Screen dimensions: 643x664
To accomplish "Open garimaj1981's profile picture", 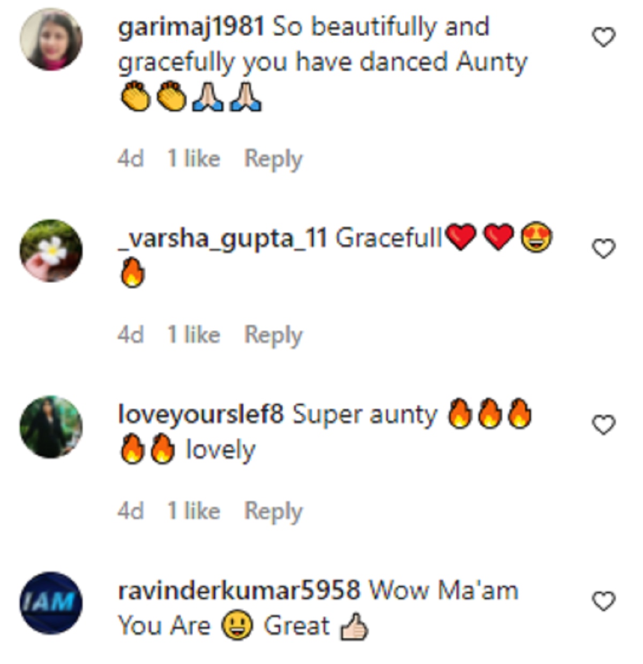I will click(51, 40).
